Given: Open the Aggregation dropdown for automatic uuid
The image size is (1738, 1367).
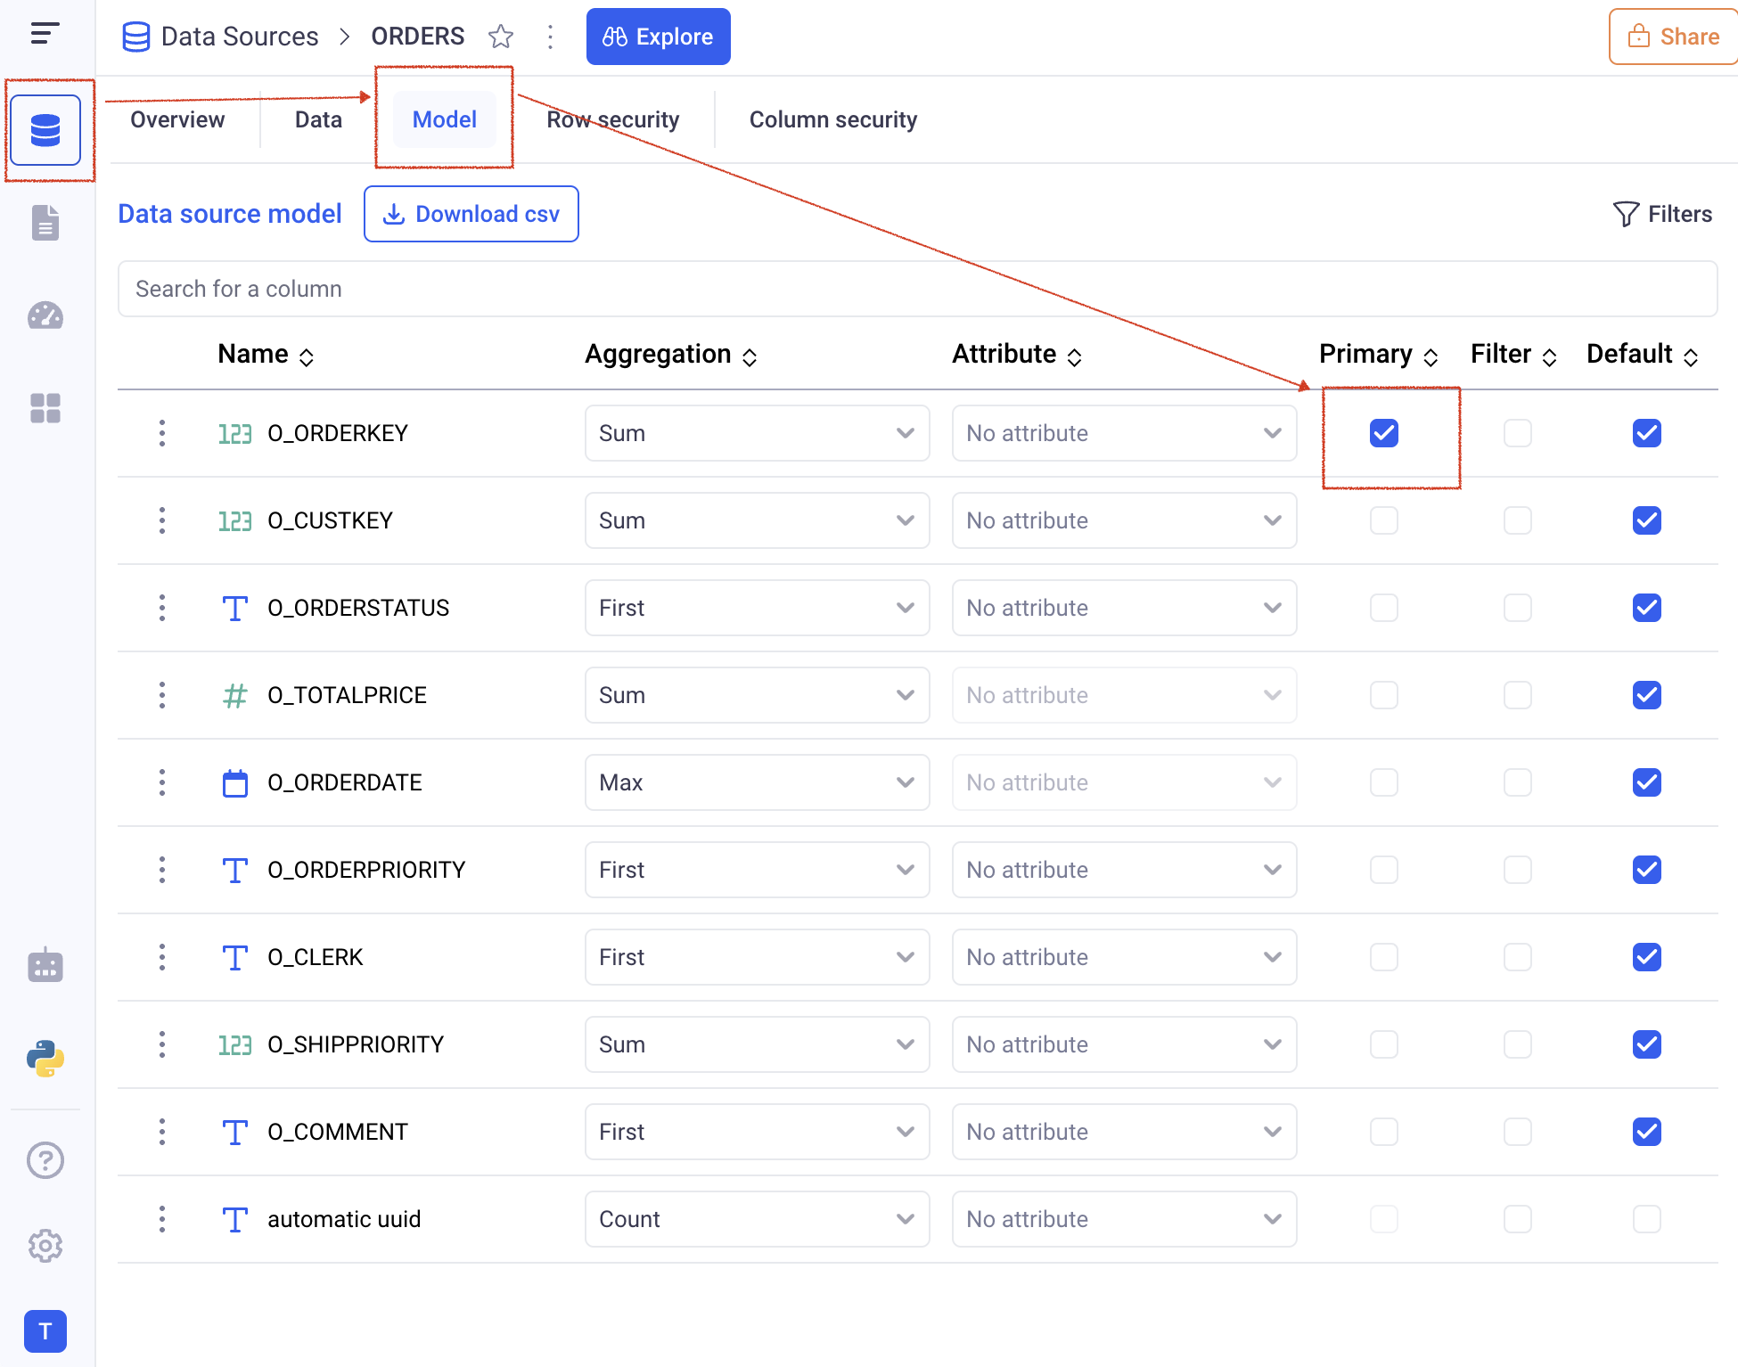Looking at the screenshot, I should tap(757, 1219).
